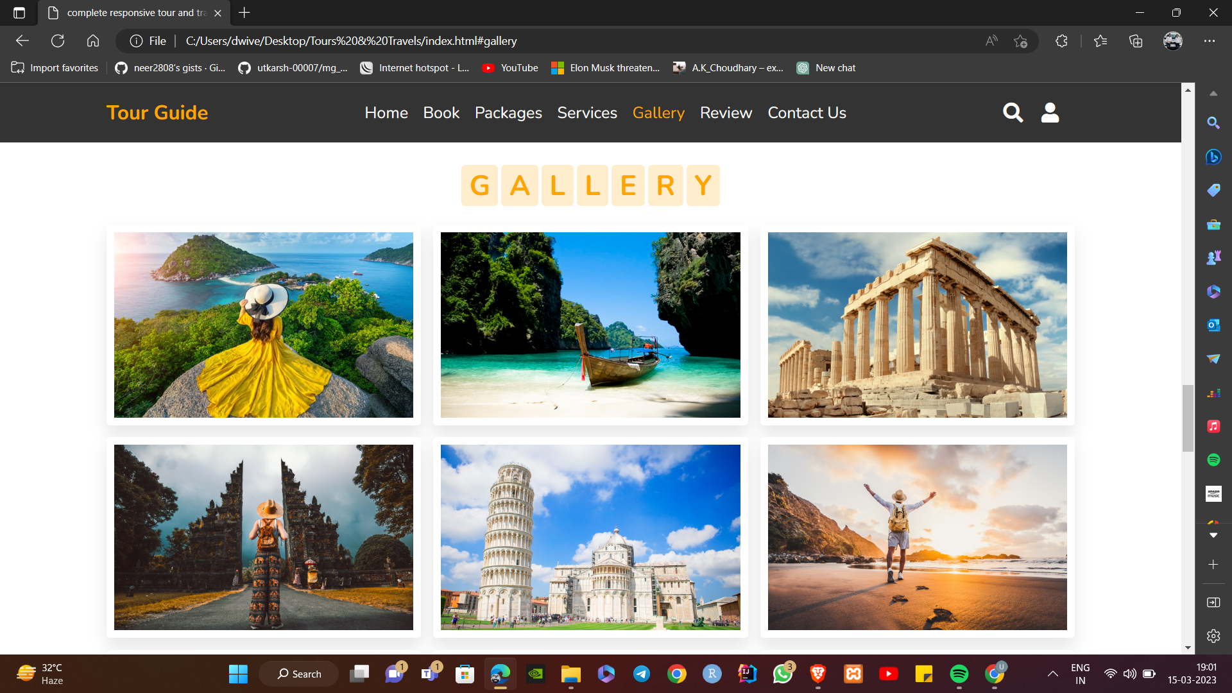Expand hidden system tray icons chevron
Viewport: 1232px width, 693px height.
(x=1052, y=674)
